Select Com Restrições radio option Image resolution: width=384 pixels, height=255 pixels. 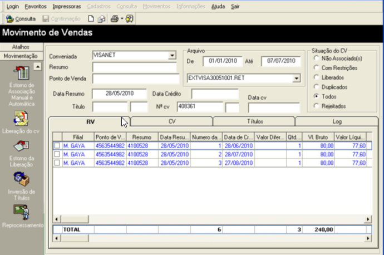[x=316, y=68]
